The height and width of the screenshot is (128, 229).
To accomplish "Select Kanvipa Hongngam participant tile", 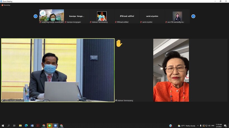I will pyautogui.click(x=77, y=16).
